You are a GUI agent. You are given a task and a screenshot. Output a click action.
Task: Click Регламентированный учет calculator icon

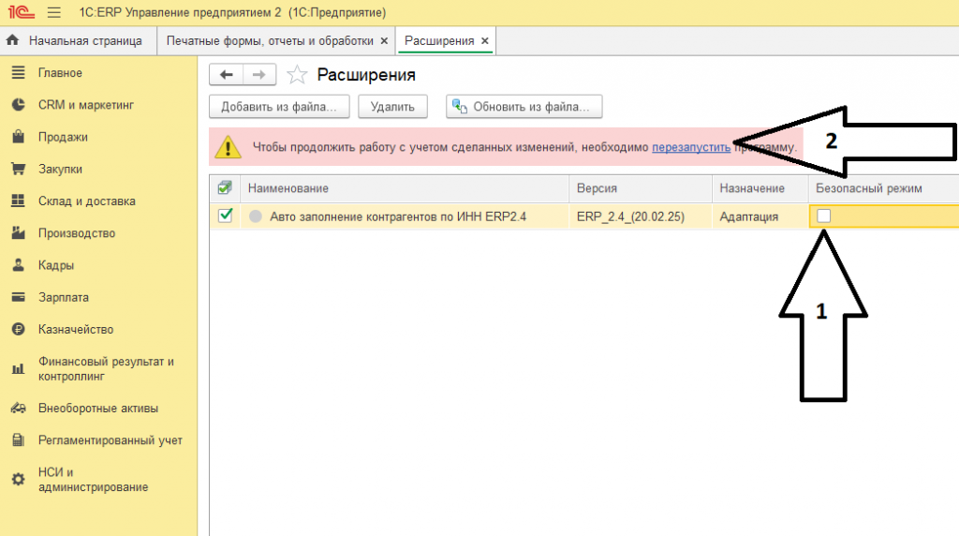click(x=19, y=439)
